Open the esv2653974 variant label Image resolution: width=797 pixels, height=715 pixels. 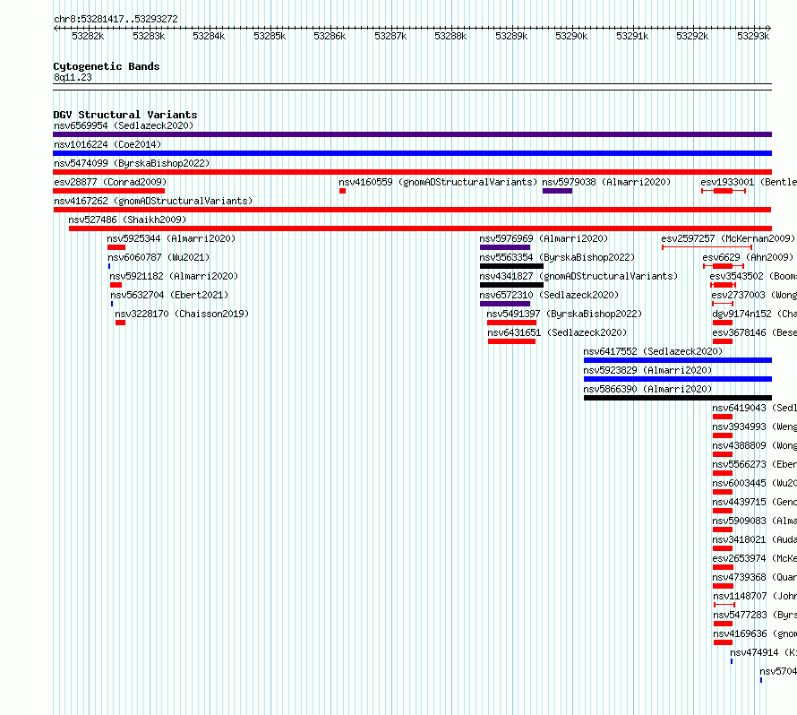pyautogui.click(x=754, y=558)
